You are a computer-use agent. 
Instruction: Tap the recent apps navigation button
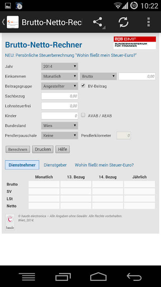(63, 276)
